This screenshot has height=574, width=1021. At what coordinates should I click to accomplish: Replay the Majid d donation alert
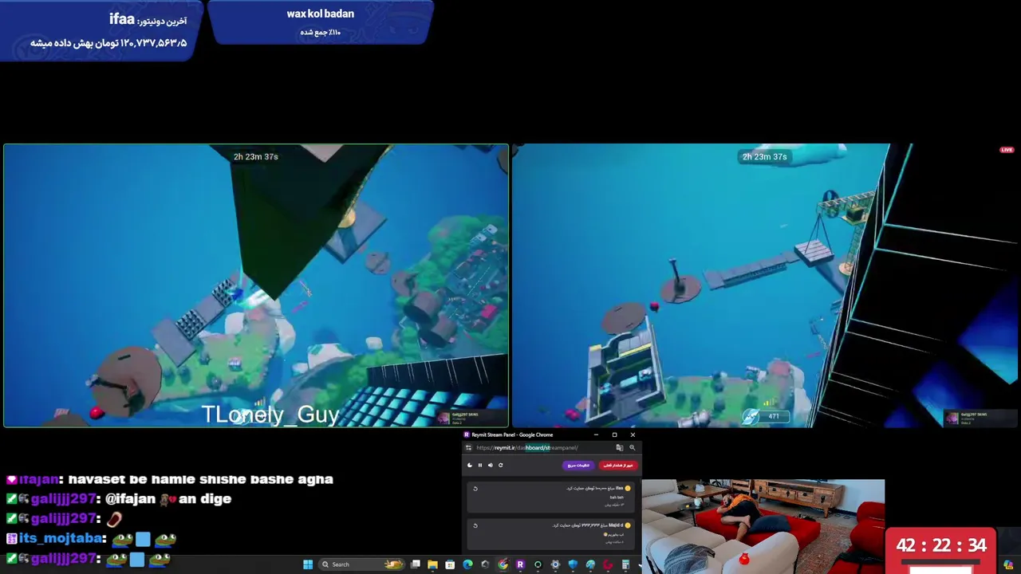pos(475,525)
